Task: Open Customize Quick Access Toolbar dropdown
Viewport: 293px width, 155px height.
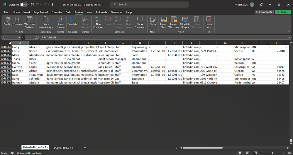Action: [57, 5]
